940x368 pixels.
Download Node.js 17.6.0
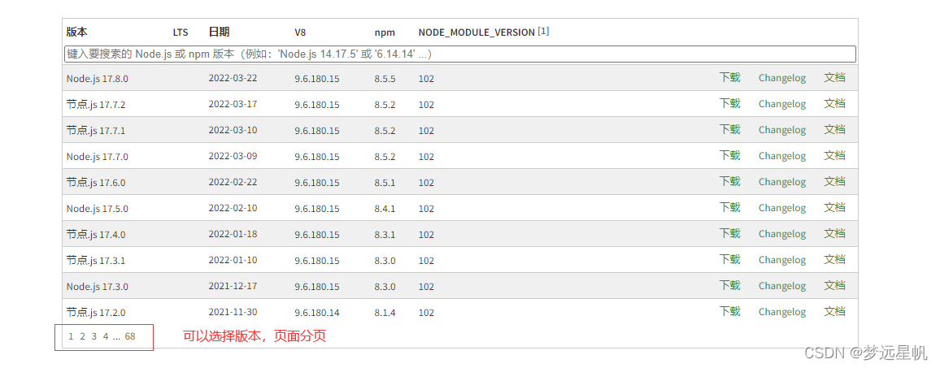729,182
